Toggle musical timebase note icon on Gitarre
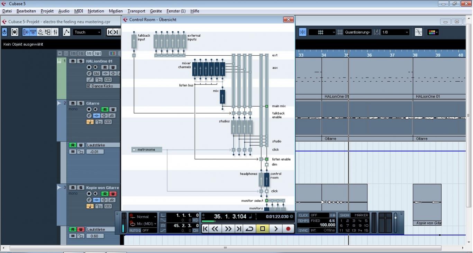Image resolution: width=473 pixels, height=253 pixels. (x=90, y=122)
